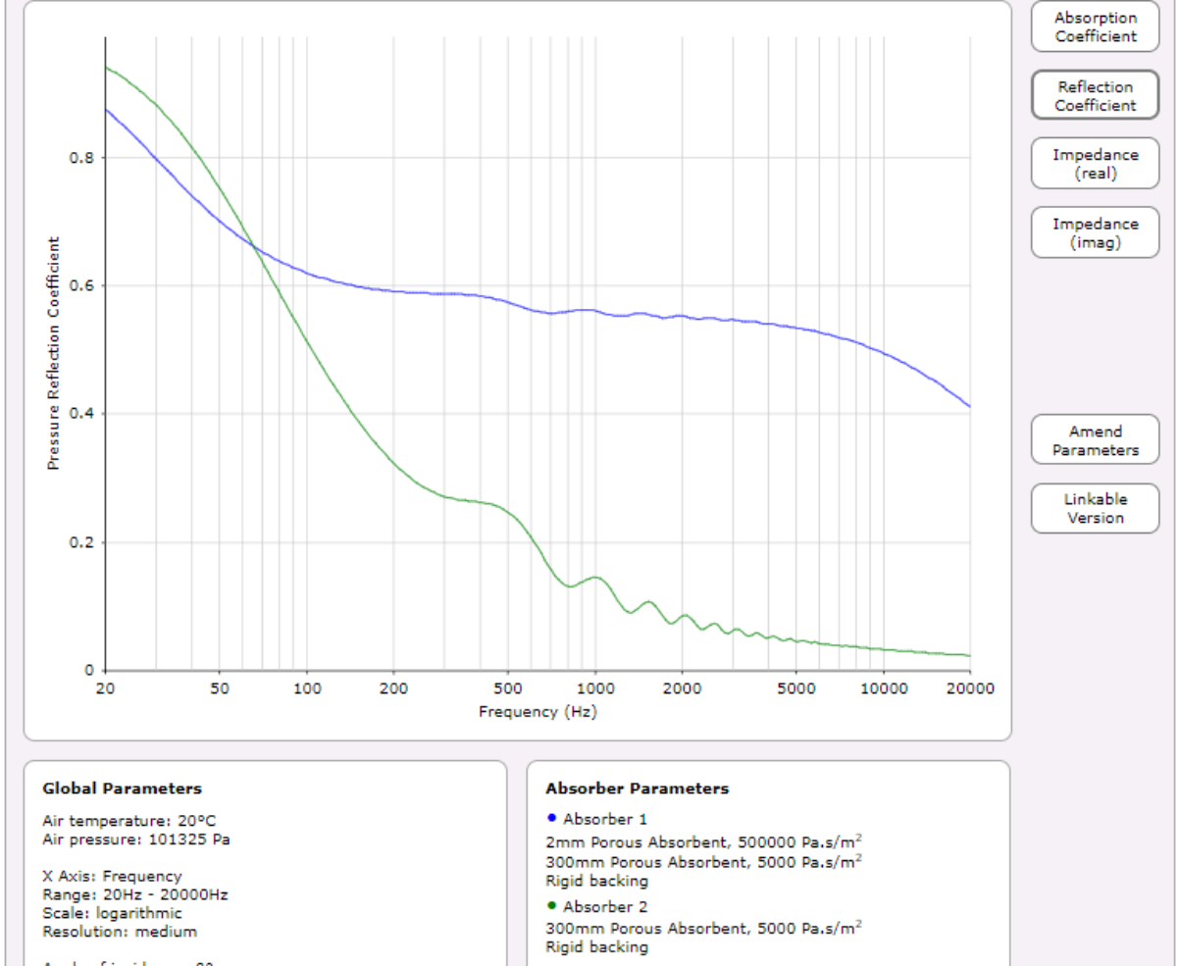Click the Pressure Reflection Coefficient axis title
Image resolution: width=1177 pixels, height=966 pixels.
point(54,353)
